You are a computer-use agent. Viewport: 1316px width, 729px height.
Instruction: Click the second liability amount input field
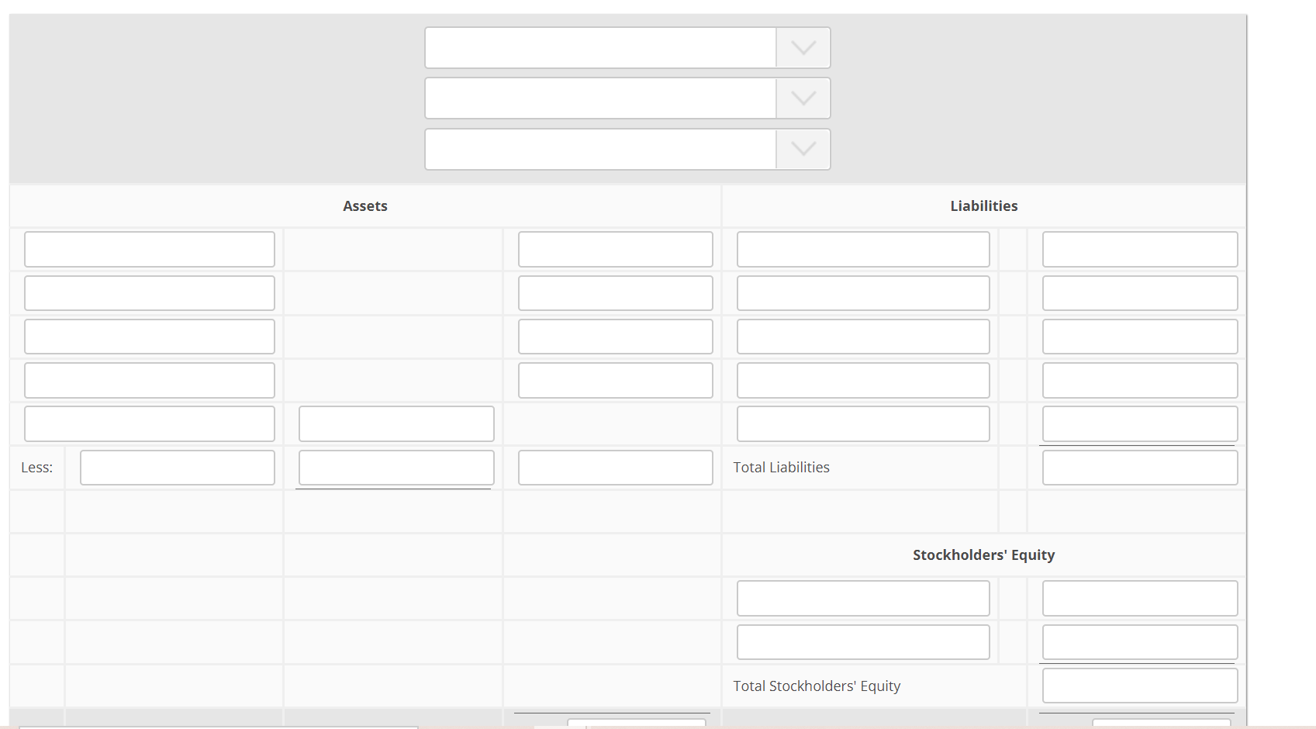(1140, 293)
